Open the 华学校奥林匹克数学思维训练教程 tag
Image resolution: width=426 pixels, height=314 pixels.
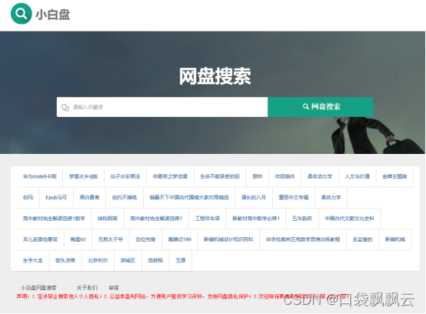[303, 239]
